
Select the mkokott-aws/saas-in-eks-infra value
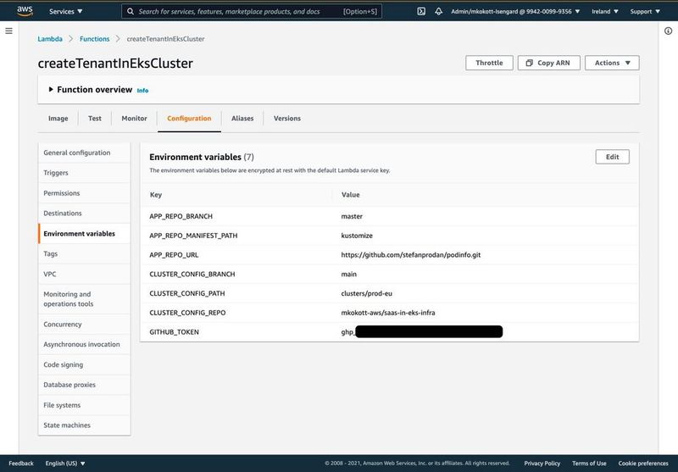click(x=388, y=313)
